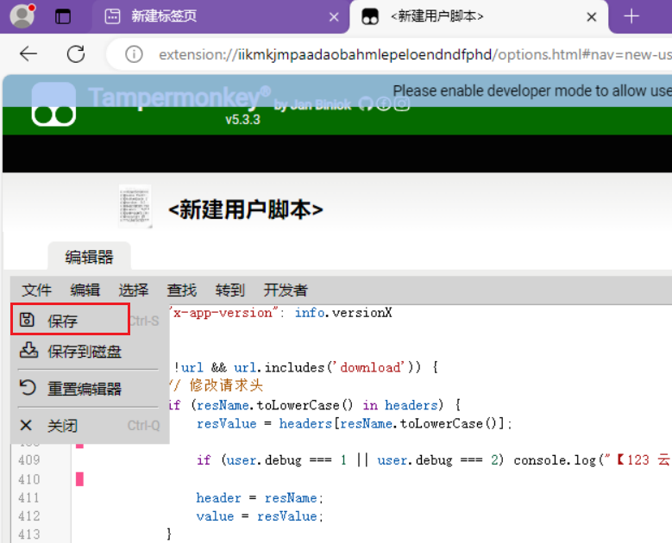672x543 pixels.
Task: Click the browser profile avatar
Action: point(22,16)
